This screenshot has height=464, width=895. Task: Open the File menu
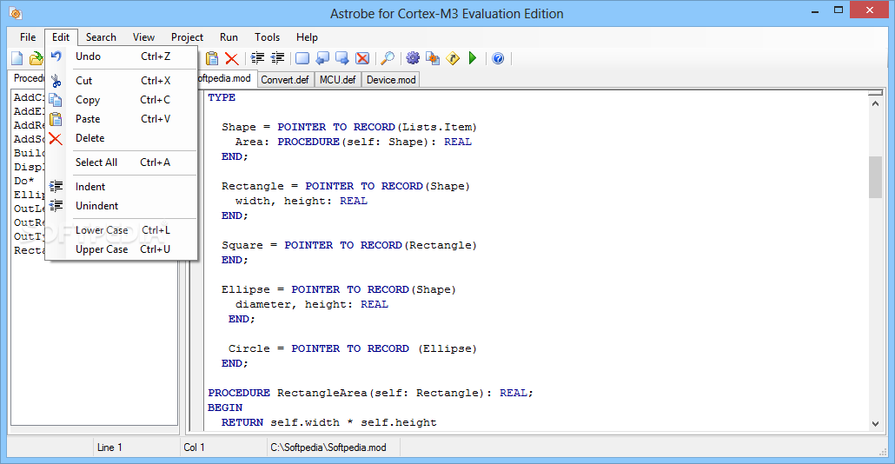[28, 37]
